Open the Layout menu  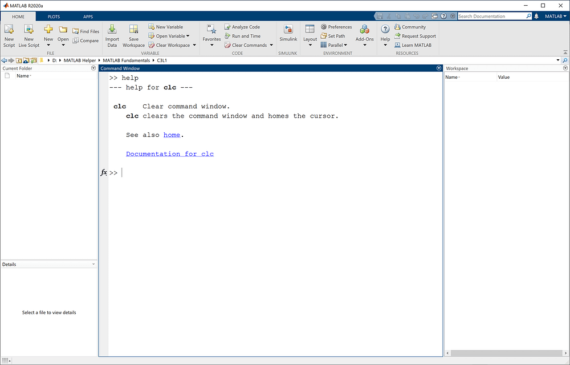tap(310, 35)
